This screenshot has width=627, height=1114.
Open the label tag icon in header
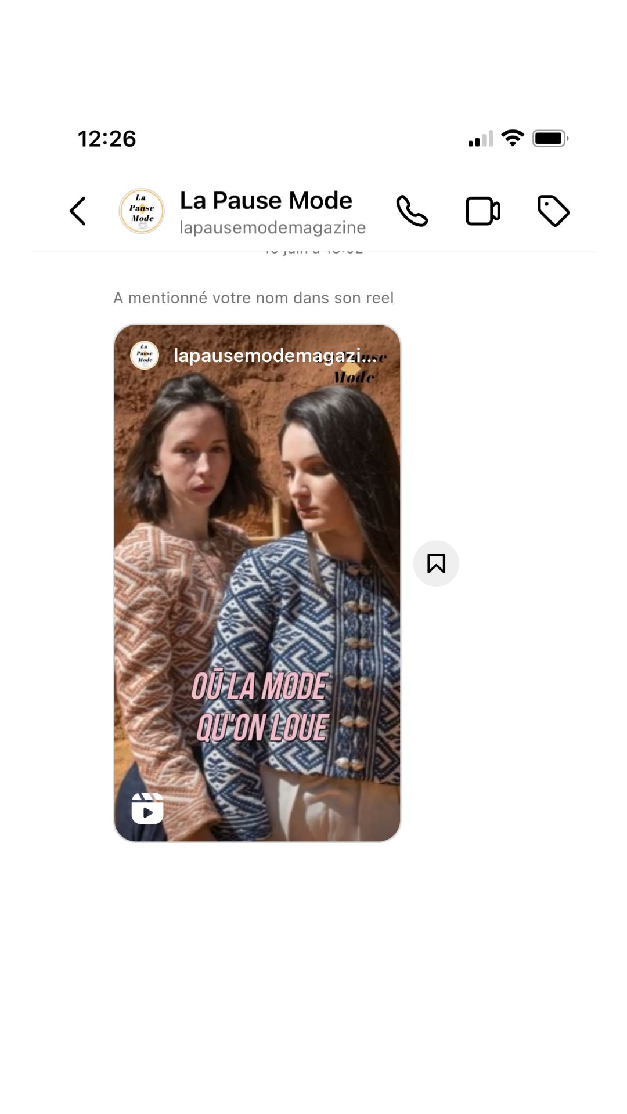(553, 211)
